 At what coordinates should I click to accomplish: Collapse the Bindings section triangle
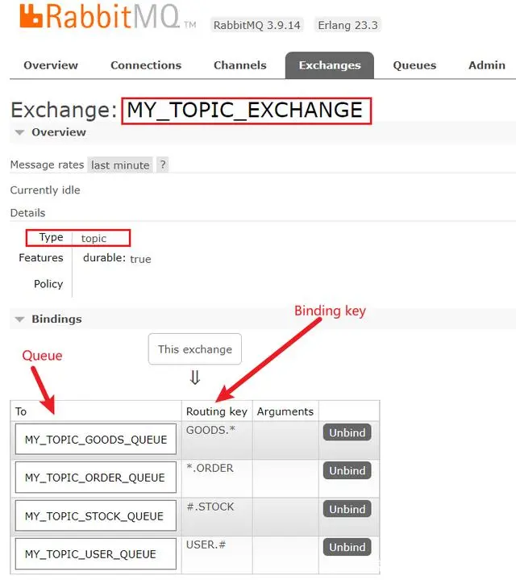[19, 319]
